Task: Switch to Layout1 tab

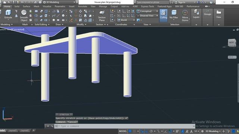Action: point(13,130)
